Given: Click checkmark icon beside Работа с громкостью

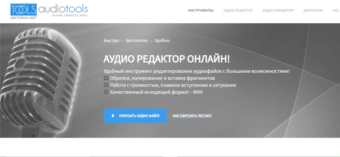Looking at the screenshot, I should pyautogui.click(x=106, y=85).
